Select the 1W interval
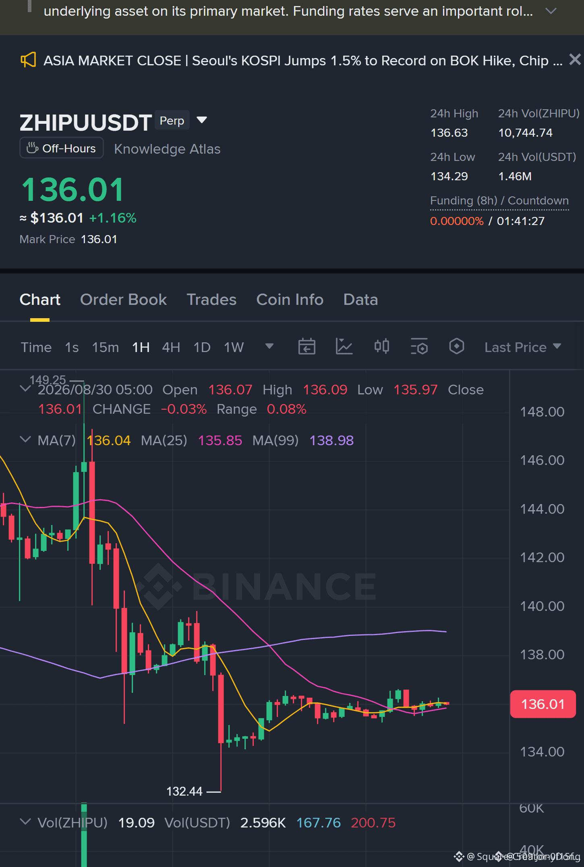 [x=234, y=347]
